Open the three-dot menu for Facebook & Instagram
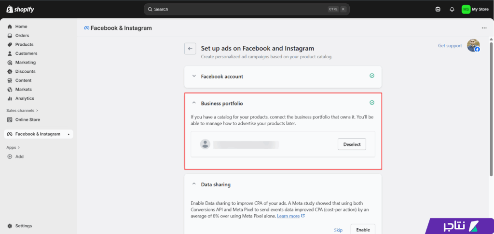494x234 pixels. (x=484, y=28)
